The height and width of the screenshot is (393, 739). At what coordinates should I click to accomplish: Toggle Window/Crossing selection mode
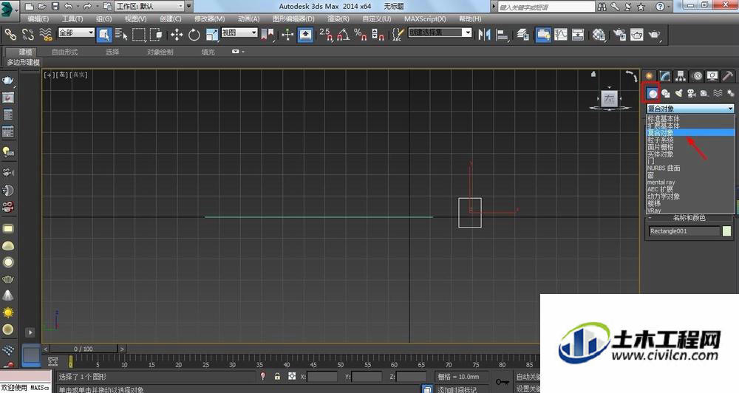(156, 35)
